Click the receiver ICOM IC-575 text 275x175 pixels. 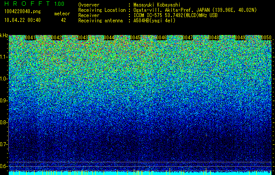pyautogui.click(x=175, y=15)
